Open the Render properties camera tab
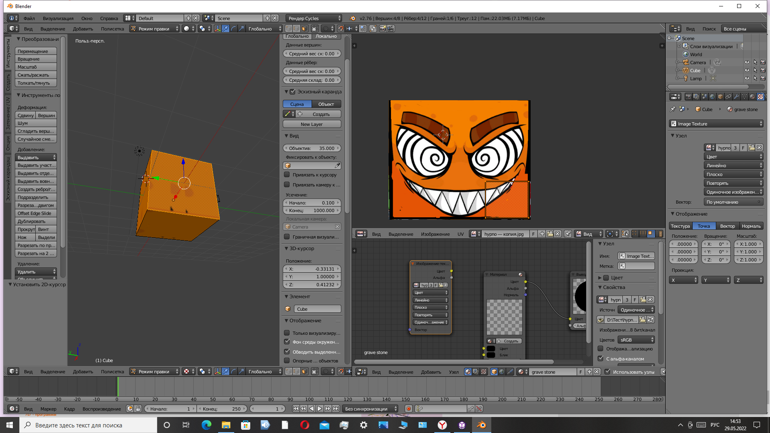This screenshot has height=433, width=770. 689,97
